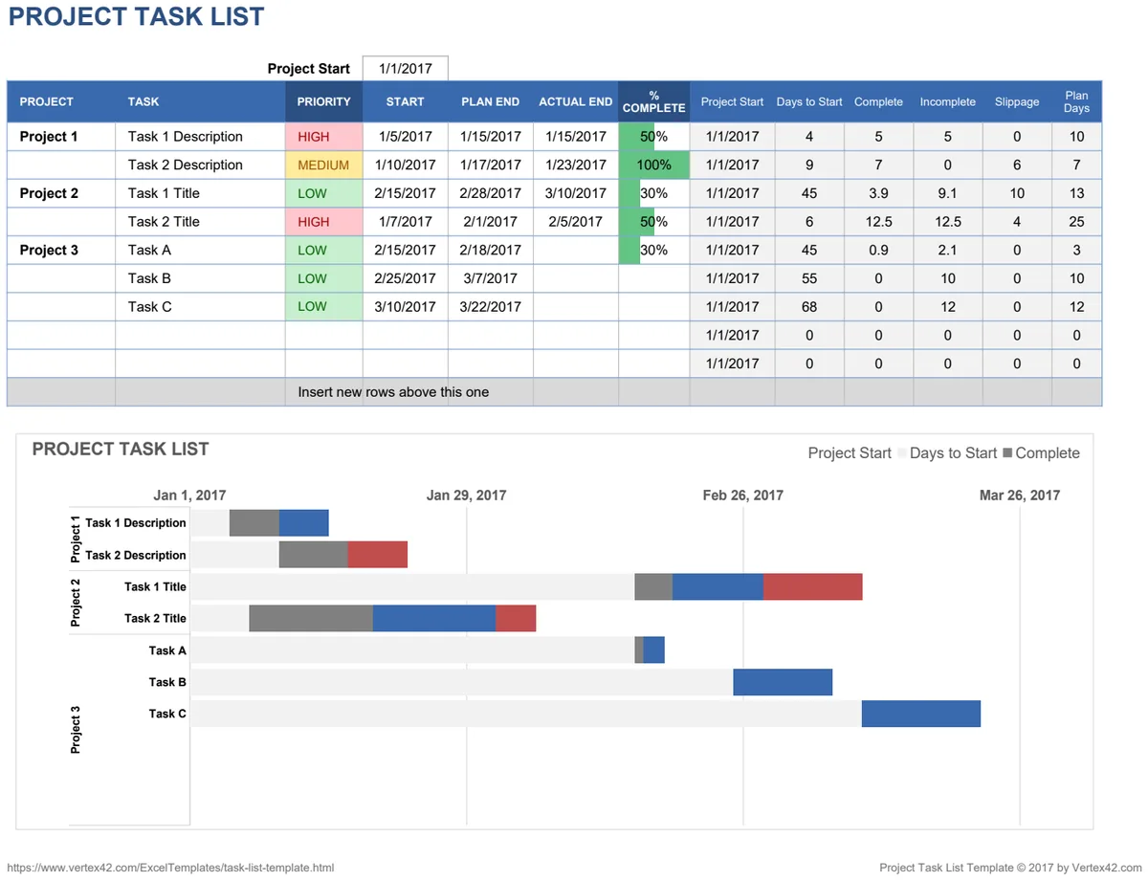Click the Task A cell in table
The image size is (1148, 881).
tap(200, 251)
